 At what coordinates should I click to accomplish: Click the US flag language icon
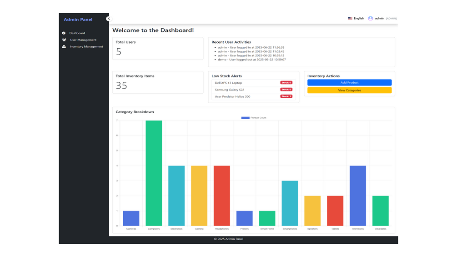[x=350, y=18]
